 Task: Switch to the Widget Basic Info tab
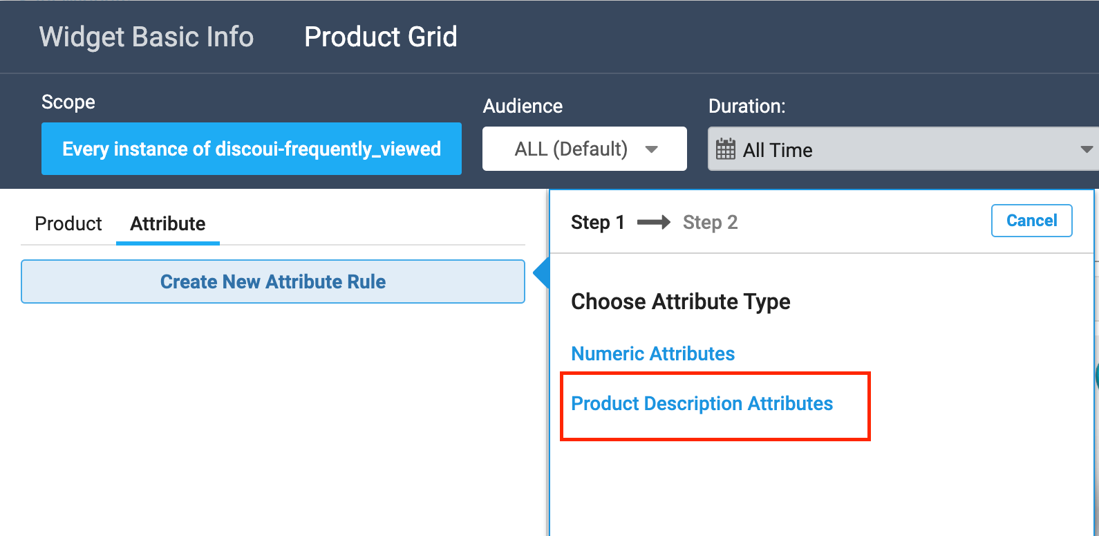(147, 37)
